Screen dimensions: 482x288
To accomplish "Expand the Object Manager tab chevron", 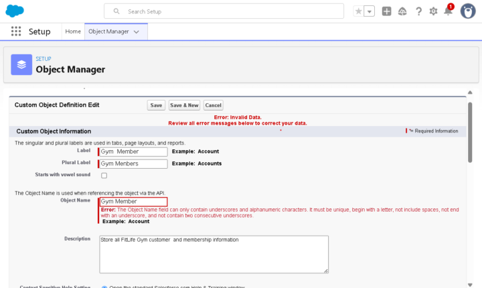I will click(x=137, y=31).
